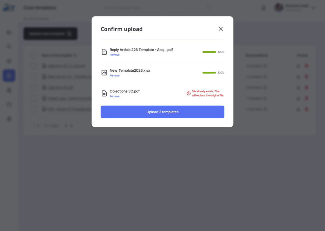The width and height of the screenshot is (325, 231).
Task: Click the search field in the top header
Action: pyautogui.click(x=156, y=8)
